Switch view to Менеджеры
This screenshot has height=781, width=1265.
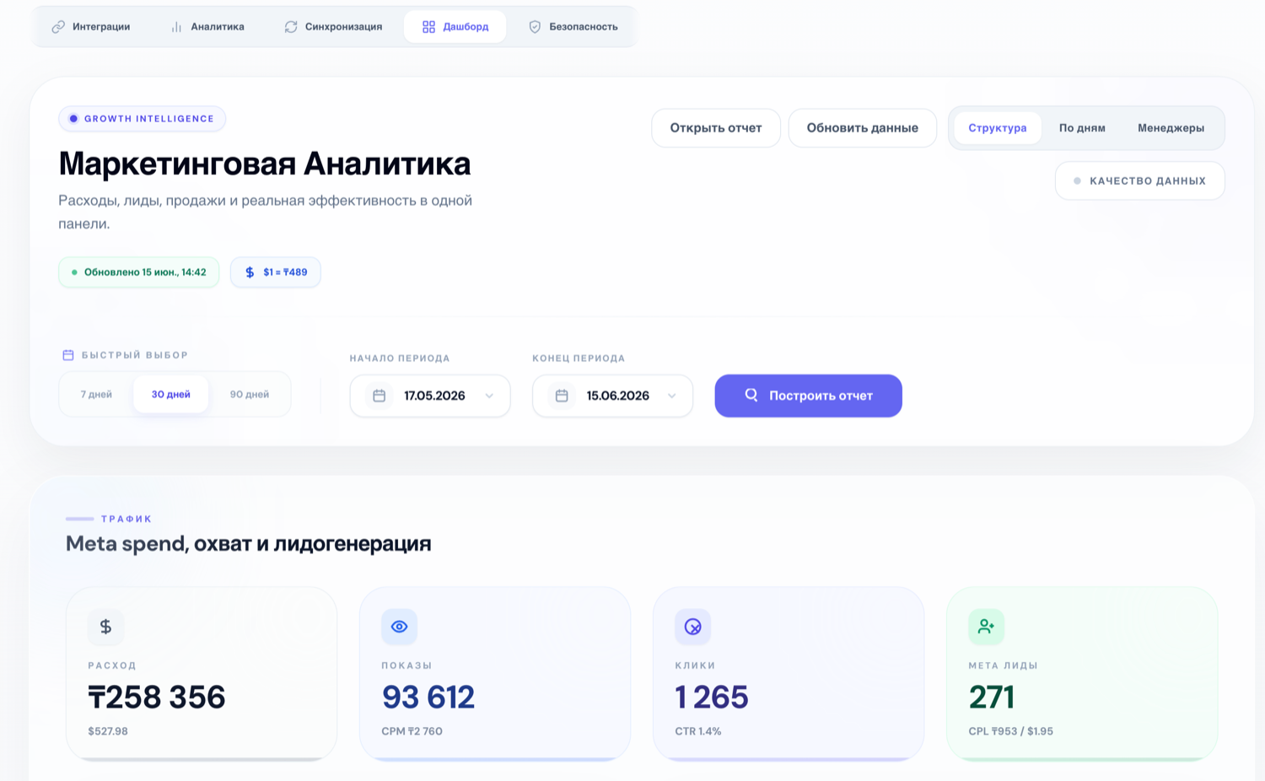pyautogui.click(x=1171, y=128)
